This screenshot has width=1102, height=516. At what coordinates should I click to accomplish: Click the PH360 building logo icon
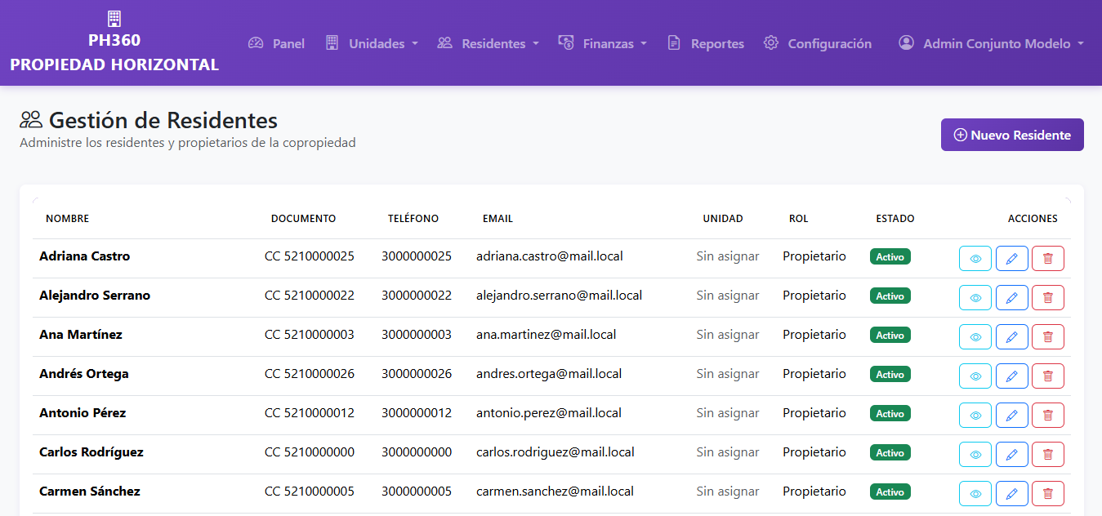coord(114,19)
